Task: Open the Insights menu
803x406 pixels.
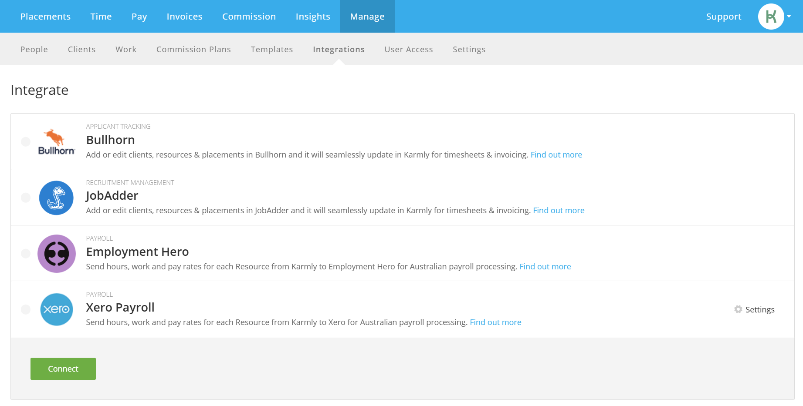Action: click(313, 17)
